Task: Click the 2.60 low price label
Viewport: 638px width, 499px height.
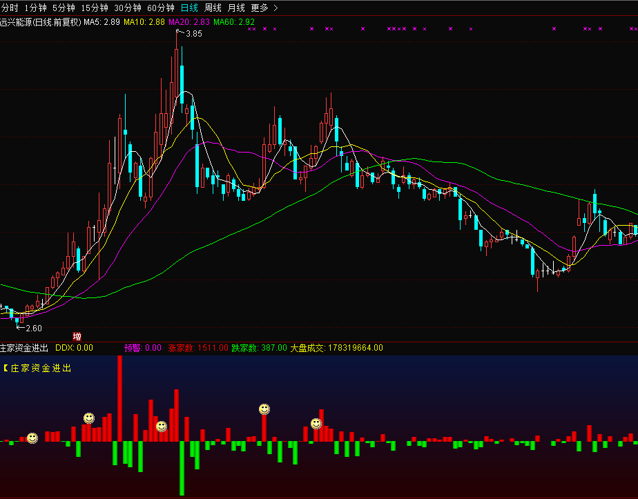Action: click(x=33, y=329)
